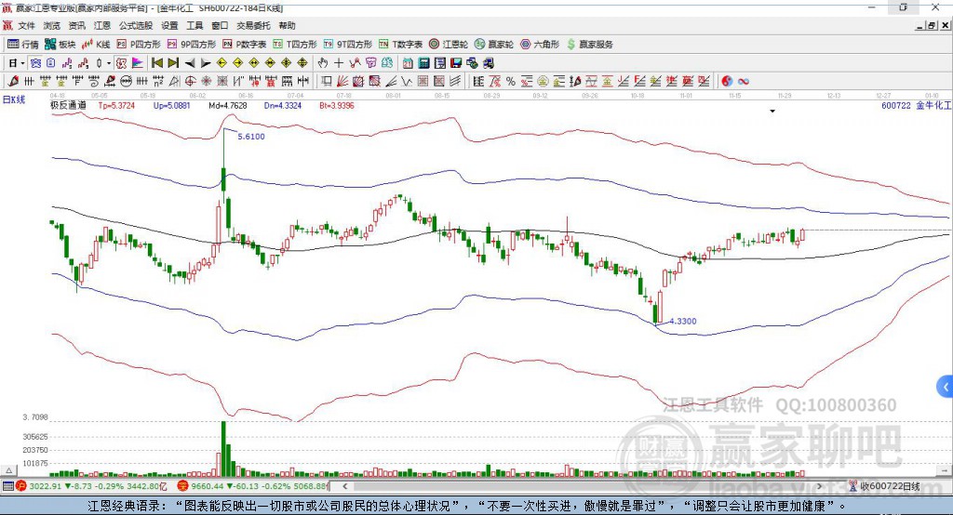Open the 资讯 menu
953x515 pixels.
click(x=76, y=25)
